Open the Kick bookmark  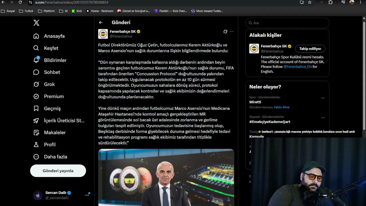[x=77, y=11]
